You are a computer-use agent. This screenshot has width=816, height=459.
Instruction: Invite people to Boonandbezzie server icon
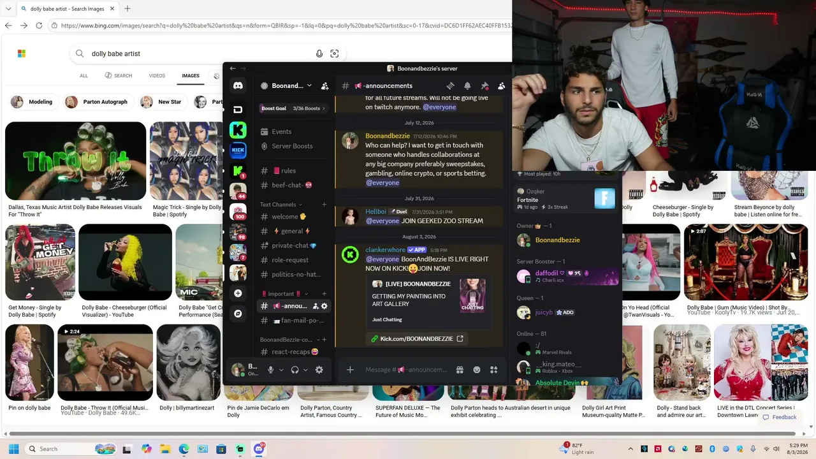pyautogui.click(x=324, y=85)
